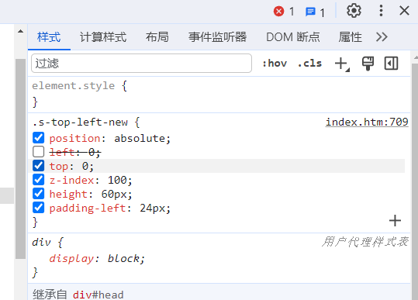Uncheck the top: 0 property

[x=39, y=165]
